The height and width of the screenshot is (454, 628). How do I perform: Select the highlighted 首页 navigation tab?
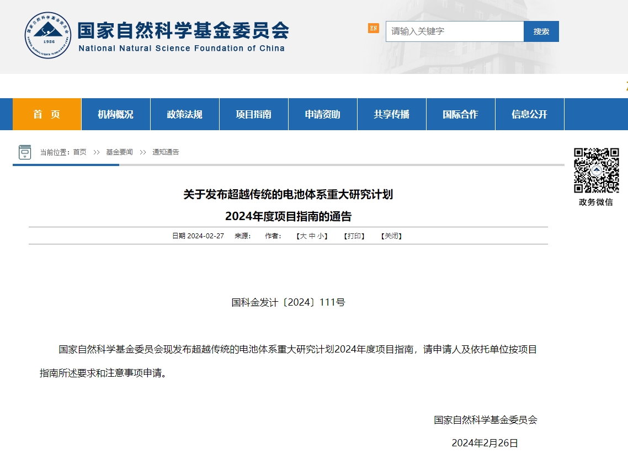click(46, 114)
